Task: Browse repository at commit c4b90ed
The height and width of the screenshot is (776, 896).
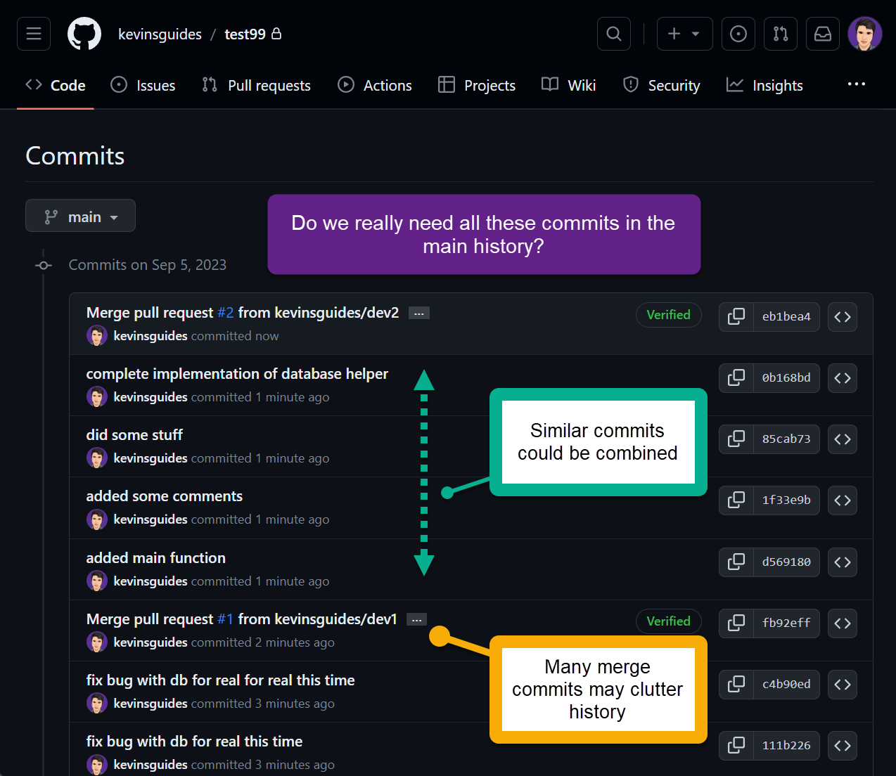Action: tap(843, 685)
